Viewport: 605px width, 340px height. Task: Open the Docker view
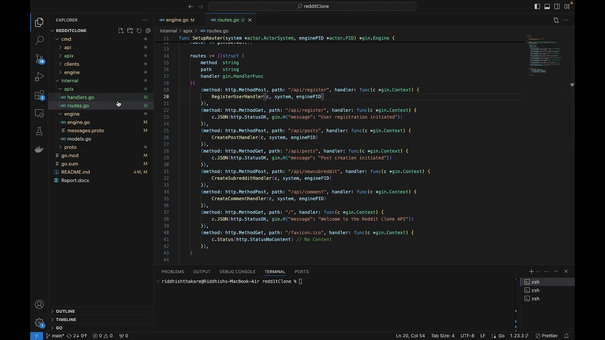click(x=39, y=150)
